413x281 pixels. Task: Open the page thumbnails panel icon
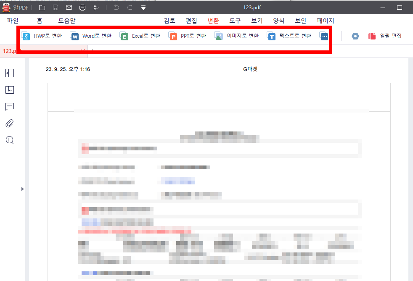[9, 73]
